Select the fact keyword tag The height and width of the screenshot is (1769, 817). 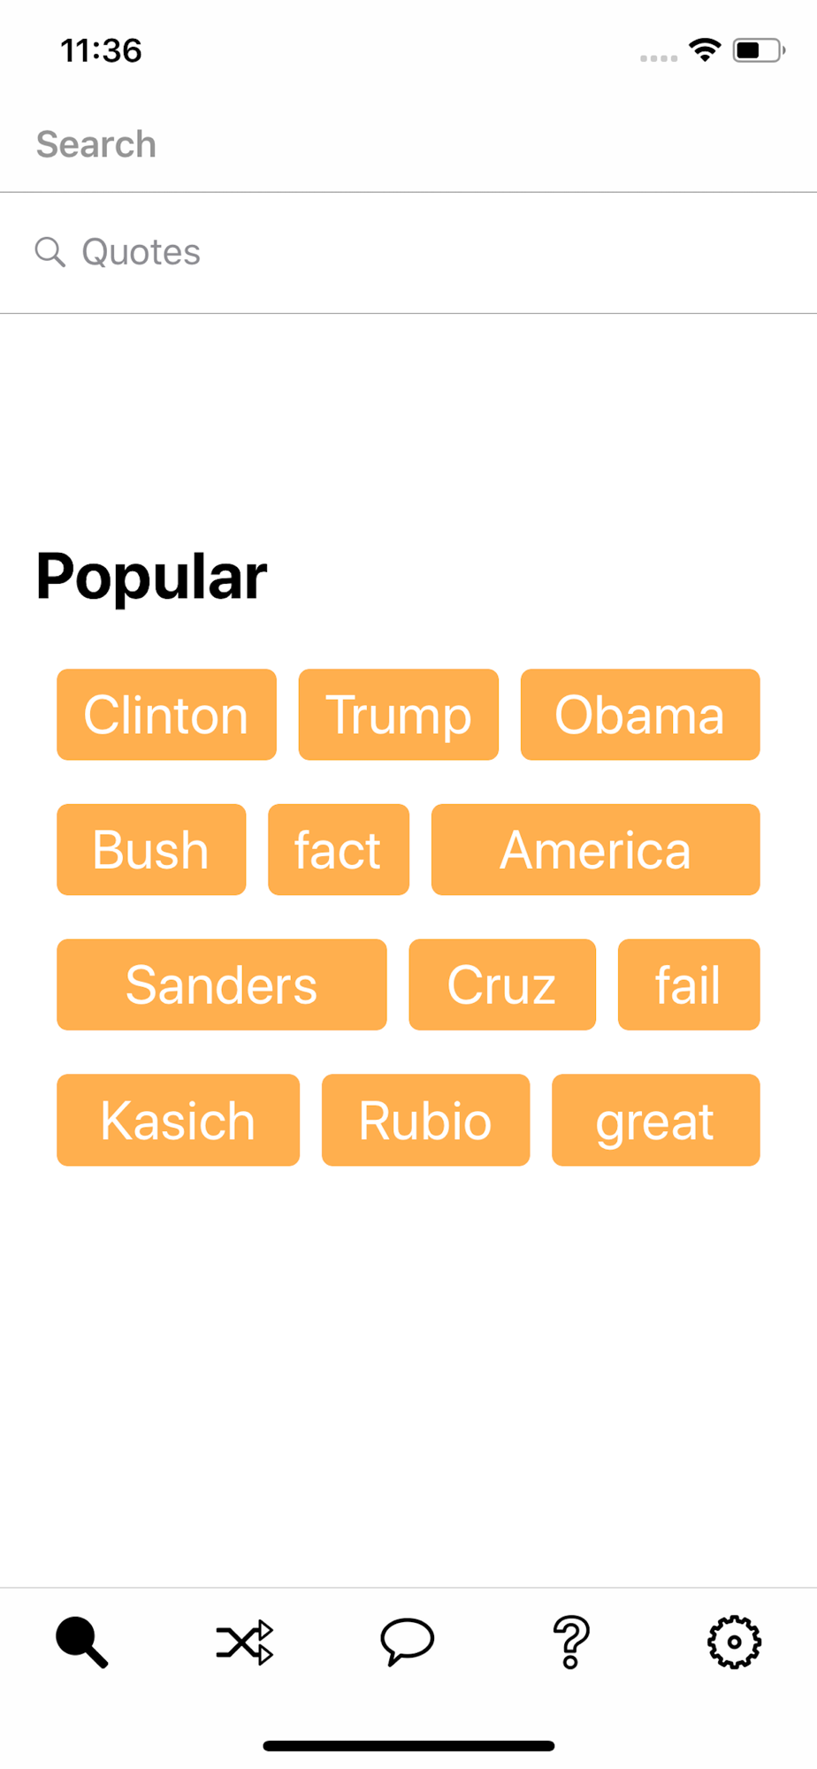click(x=339, y=850)
